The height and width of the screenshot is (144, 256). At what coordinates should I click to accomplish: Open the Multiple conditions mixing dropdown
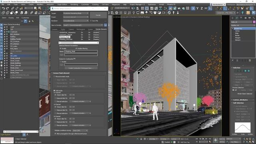[x=80, y=131]
